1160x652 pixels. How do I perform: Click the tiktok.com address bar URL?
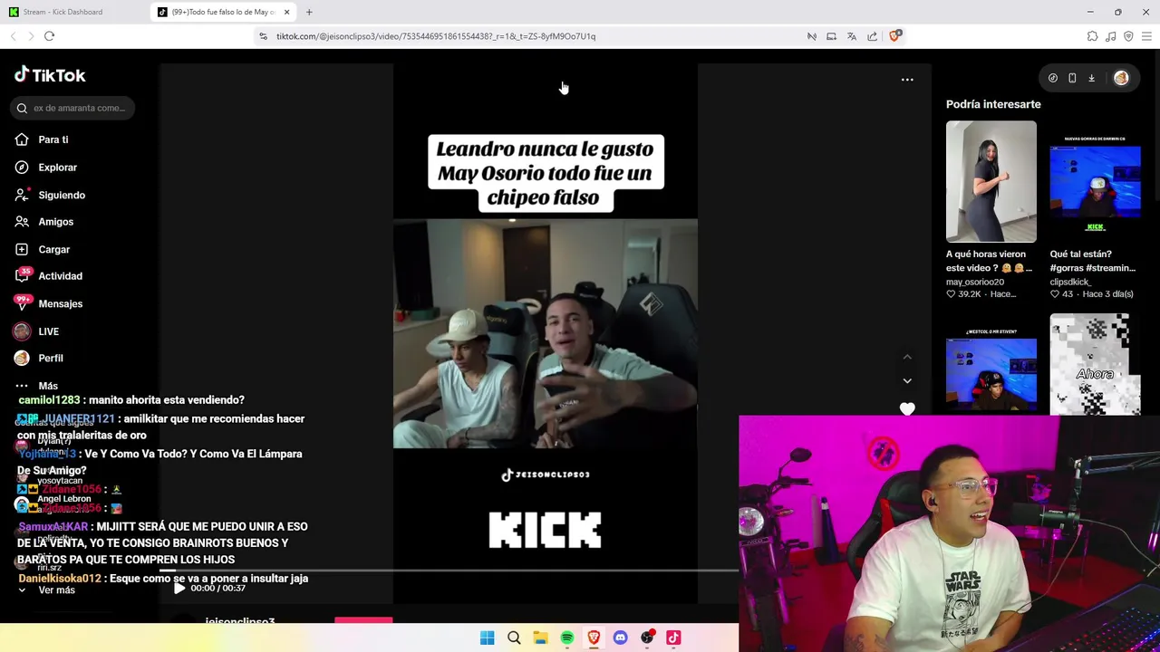pos(436,36)
